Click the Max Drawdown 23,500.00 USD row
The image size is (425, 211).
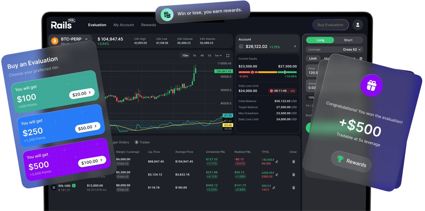coord(267,113)
